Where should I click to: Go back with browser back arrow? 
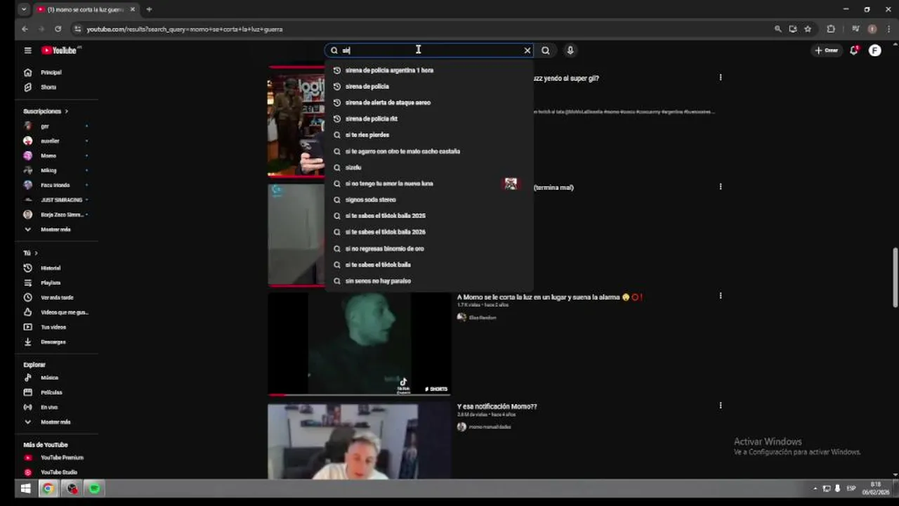click(x=25, y=29)
